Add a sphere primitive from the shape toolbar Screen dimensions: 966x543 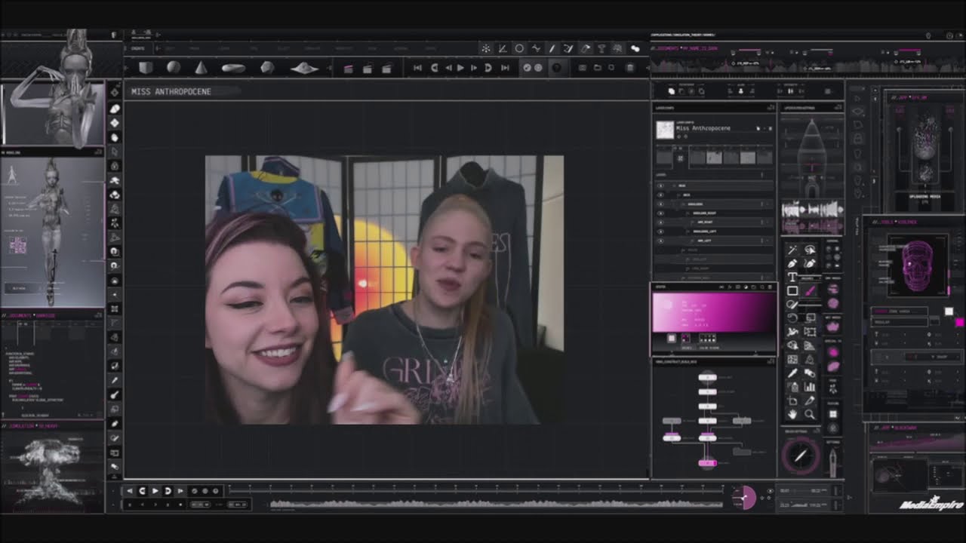[x=174, y=68]
